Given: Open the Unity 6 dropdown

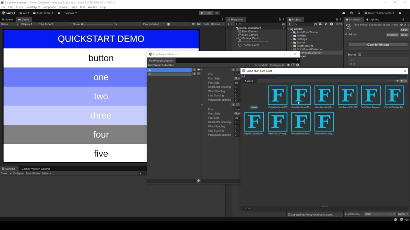Looking at the screenshot, I should (x=9, y=13).
